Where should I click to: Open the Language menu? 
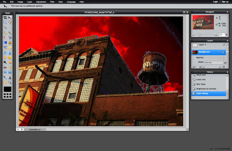coord(71,2)
